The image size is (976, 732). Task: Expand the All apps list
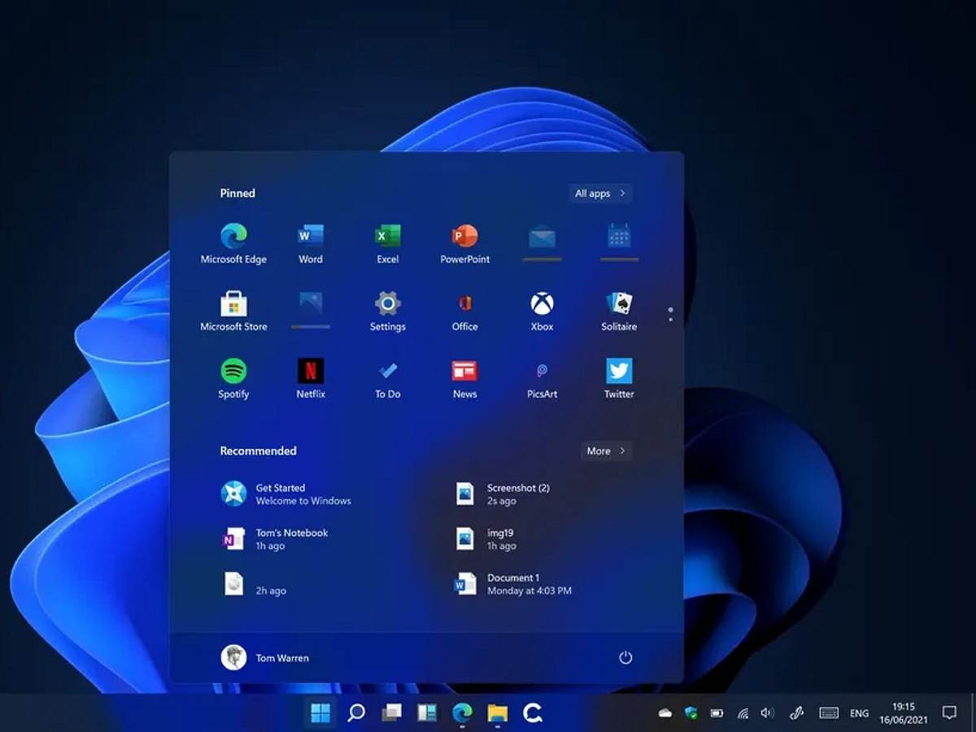point(599,193)
